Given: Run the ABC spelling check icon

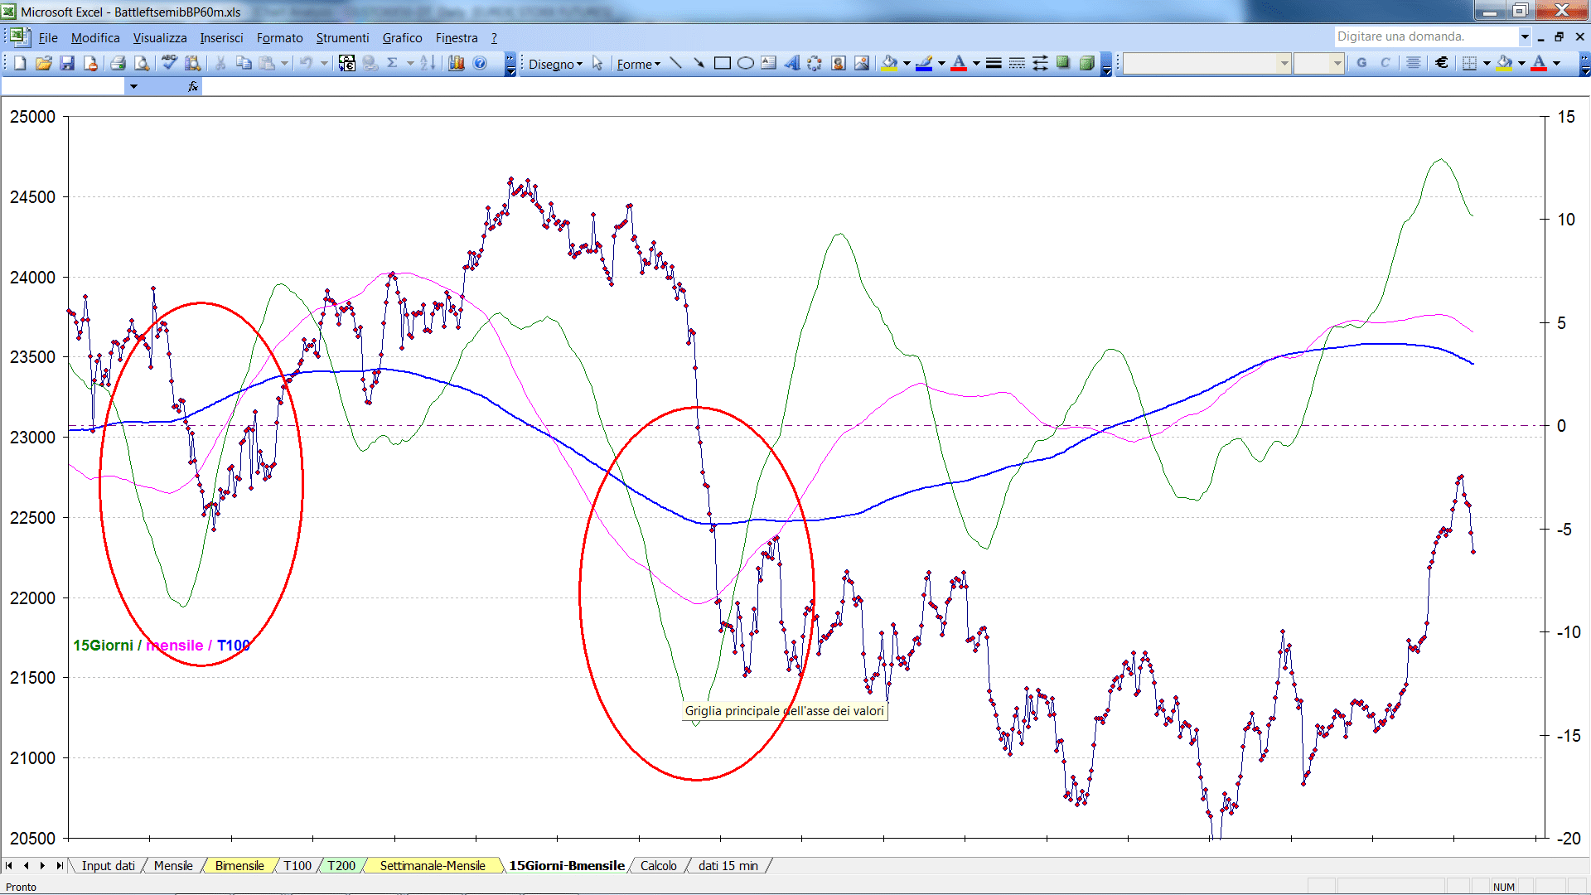Looking at the screenshot, I should [x=169, y=63].
